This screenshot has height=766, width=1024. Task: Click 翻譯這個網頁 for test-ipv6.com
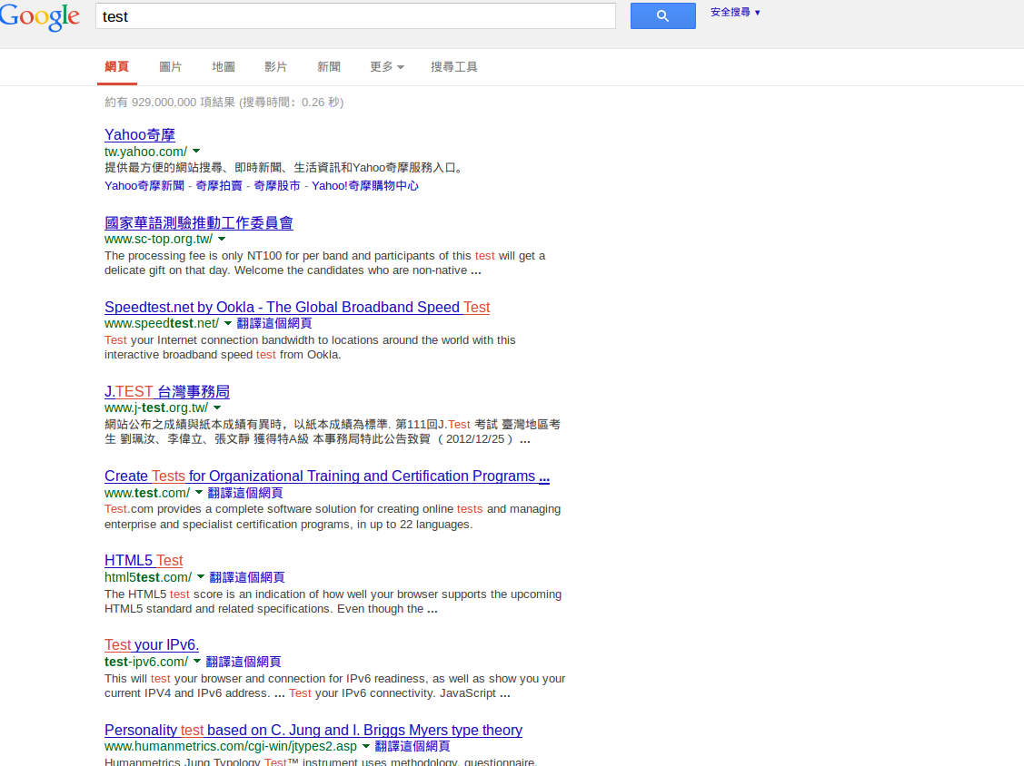point(244,662)
